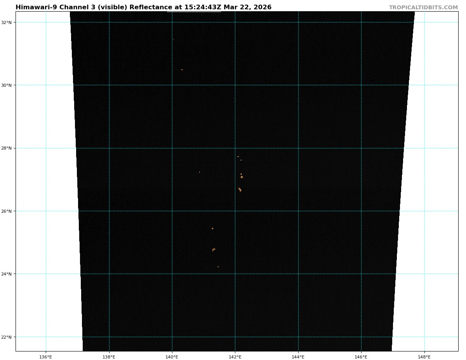
Task: Click the 24°N latitude axis label
Action: click(6, 274)
